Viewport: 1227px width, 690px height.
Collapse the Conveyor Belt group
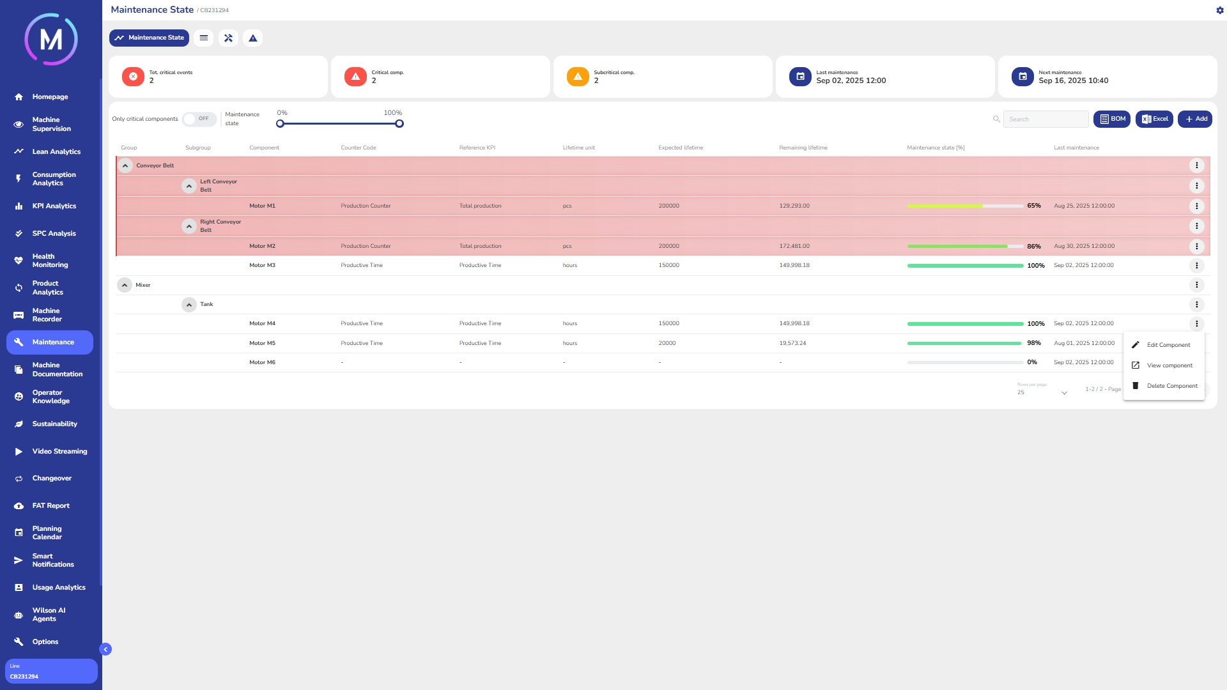pos(125,166)
